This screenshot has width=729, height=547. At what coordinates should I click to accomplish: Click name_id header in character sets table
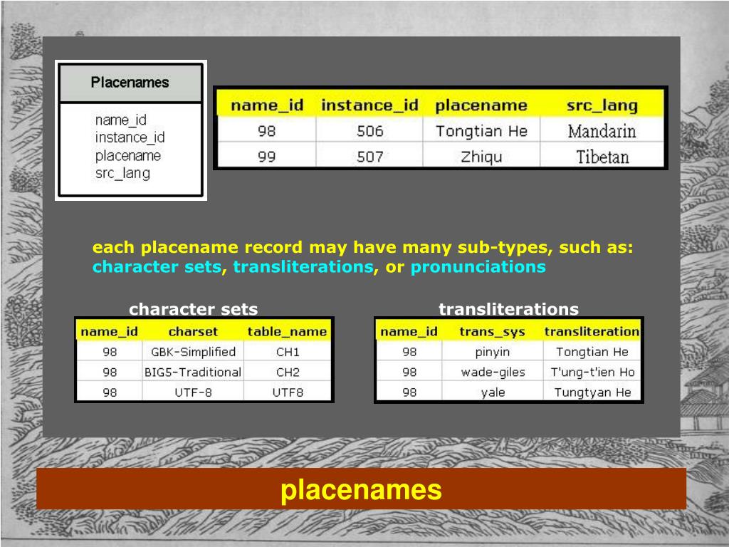click(x=109, y=331)
